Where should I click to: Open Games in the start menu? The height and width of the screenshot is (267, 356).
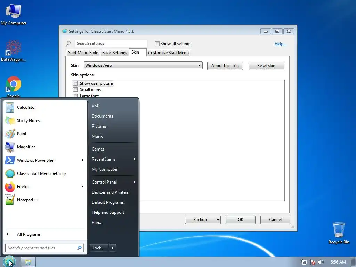click(114, 149)
